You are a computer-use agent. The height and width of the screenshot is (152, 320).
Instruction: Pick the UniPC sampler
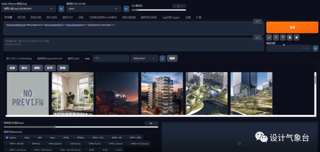click(x=117, y=150)
